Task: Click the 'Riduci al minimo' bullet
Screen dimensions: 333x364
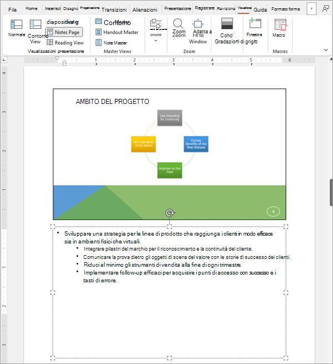Action: click(x=163, y=265)
